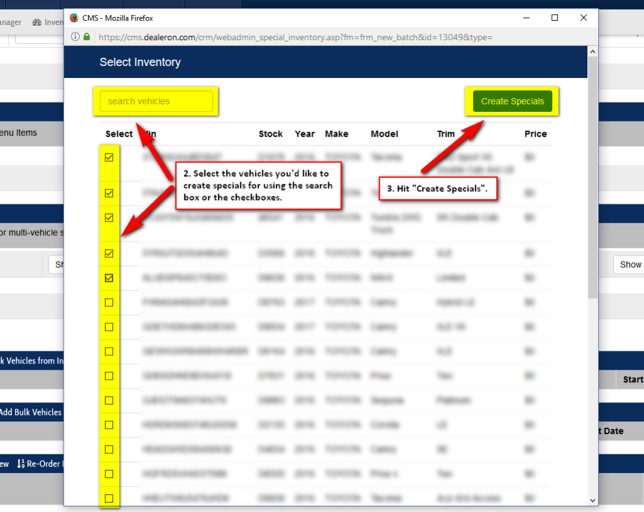The image size is (644, 512).
Task: Click the Re-Order label in background page
Action: (43, 464)
